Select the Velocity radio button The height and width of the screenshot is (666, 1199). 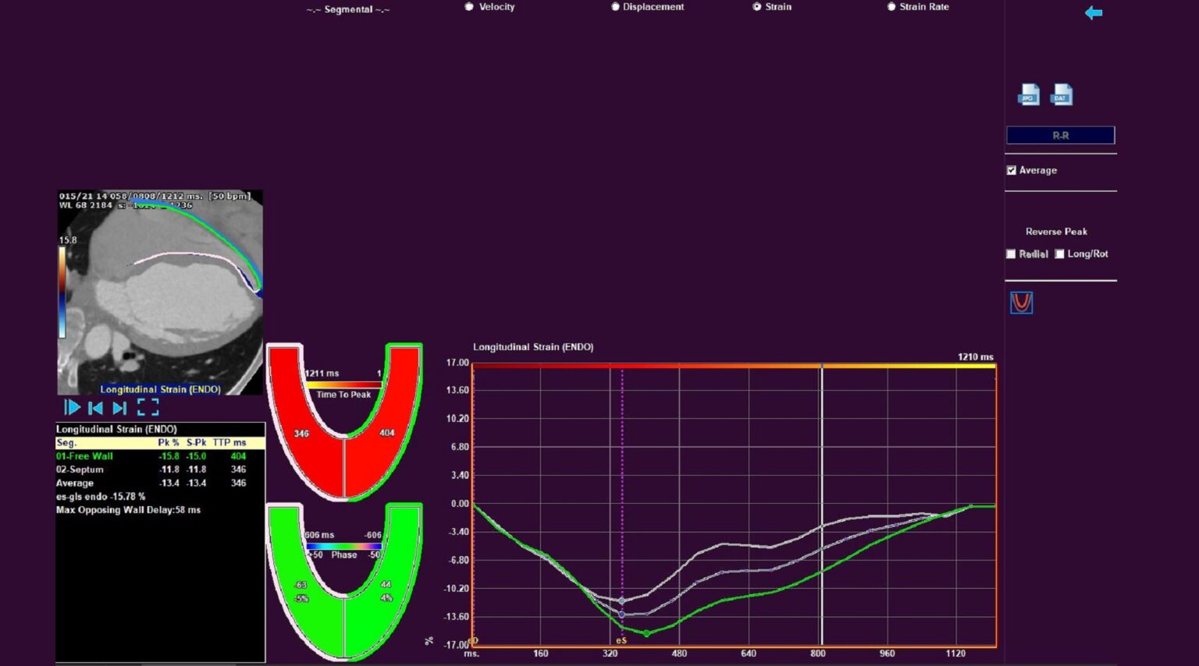[469, 7]
